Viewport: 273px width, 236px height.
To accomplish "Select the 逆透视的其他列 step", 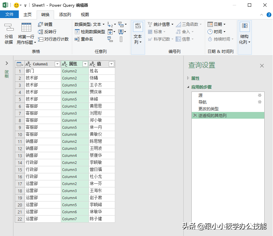I will coord(228,115).
